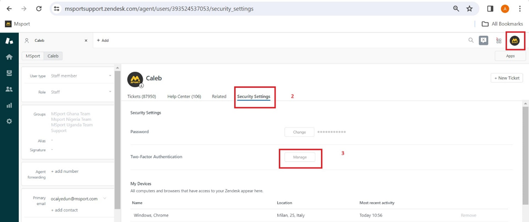Open Reporting bar chart icon

click(9, 106)
